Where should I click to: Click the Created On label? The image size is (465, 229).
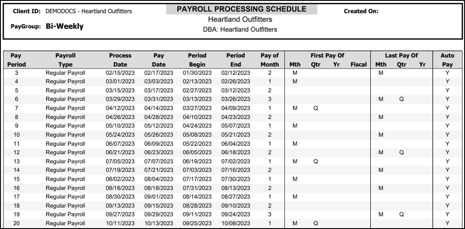click(x=361, y=11)
